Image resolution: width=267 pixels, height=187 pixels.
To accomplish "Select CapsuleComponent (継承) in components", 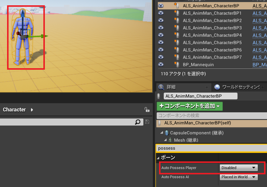I will (197, 133).
